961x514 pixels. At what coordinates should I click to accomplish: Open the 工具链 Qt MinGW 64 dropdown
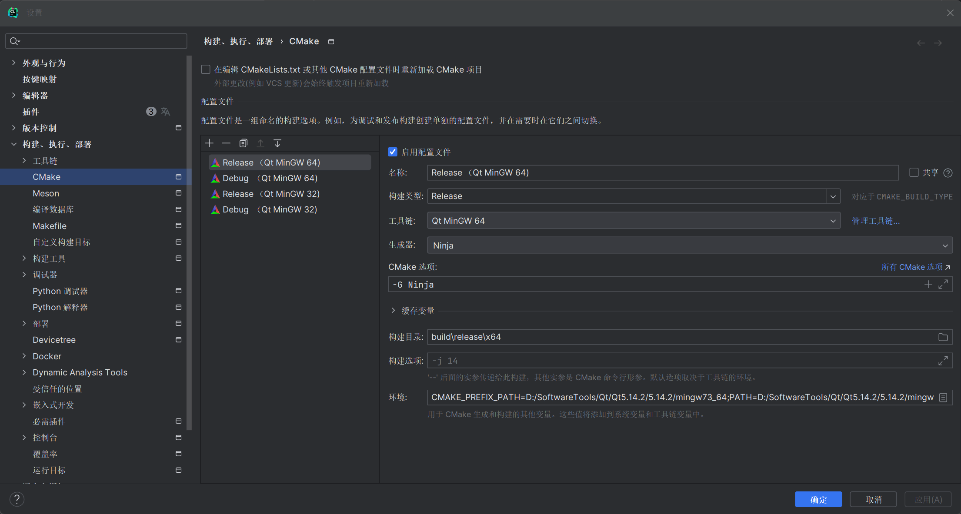click(x=833, y=221)
